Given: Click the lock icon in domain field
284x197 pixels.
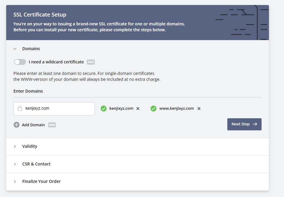Looking at the screenshot, I should [20, 109].
